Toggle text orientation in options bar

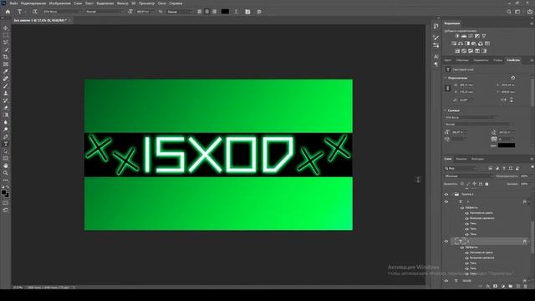point(34,12)
